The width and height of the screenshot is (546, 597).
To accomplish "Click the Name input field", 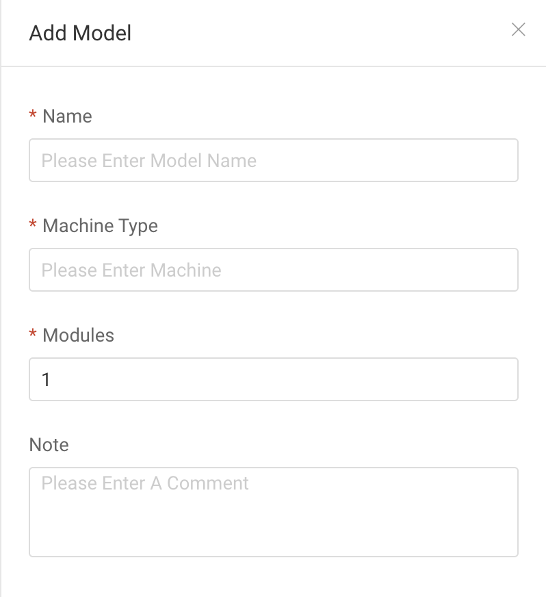I will 273,160.
